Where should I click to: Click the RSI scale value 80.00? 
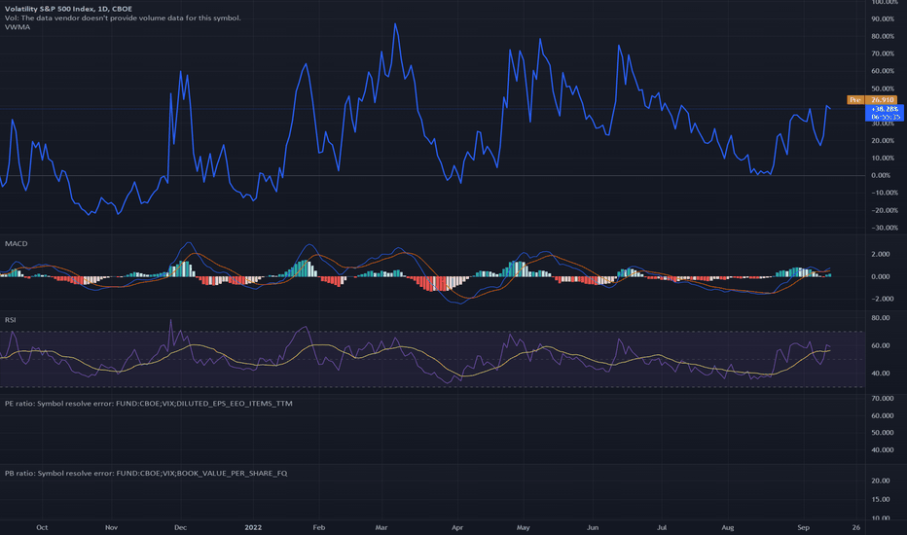tap(881, 318)
